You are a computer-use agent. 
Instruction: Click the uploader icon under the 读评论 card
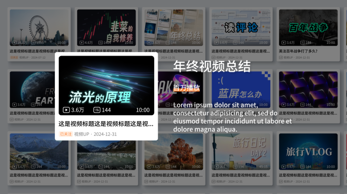[x=214, y=57]
